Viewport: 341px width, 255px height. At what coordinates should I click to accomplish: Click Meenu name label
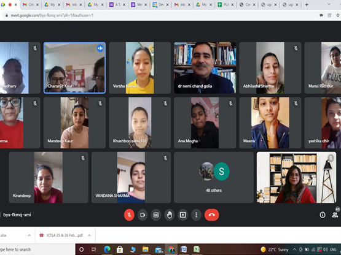pos(249,141)
